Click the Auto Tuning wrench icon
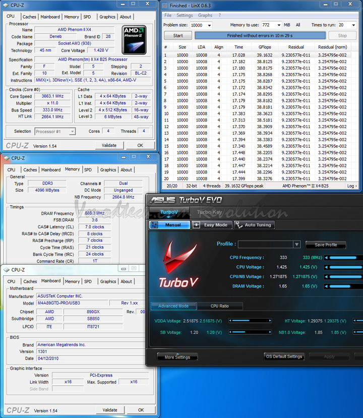Image resolution: width=363 pixels, height=418 pixels. (x=238, y=225)
